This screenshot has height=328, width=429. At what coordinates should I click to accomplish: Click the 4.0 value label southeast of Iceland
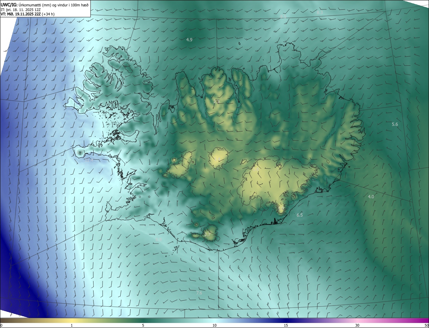click(x=371, y=197)
